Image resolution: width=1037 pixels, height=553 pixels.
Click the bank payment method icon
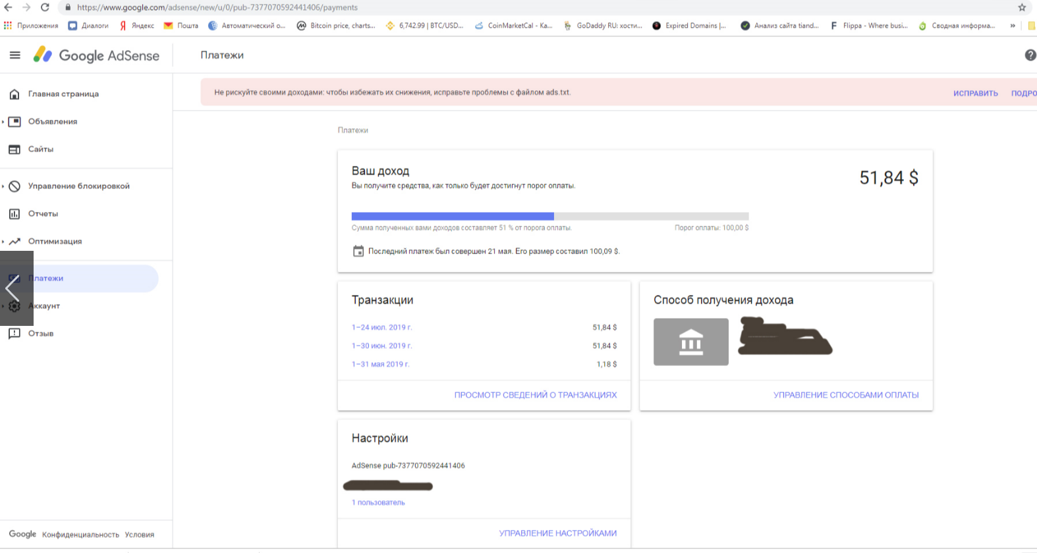coord(691,342)
